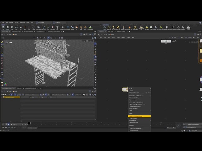
Task: Open the File menu
Action: coord(3,22)
